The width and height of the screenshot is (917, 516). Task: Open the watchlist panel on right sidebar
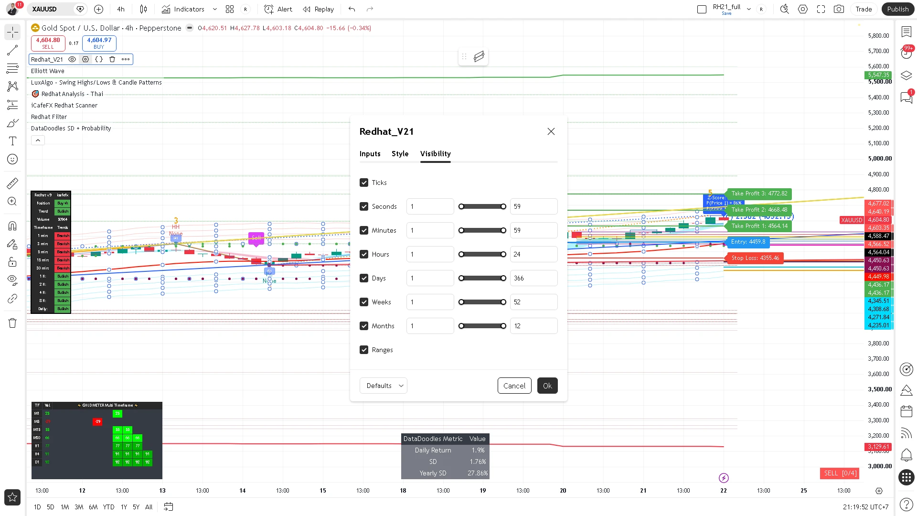coord(906,32)
